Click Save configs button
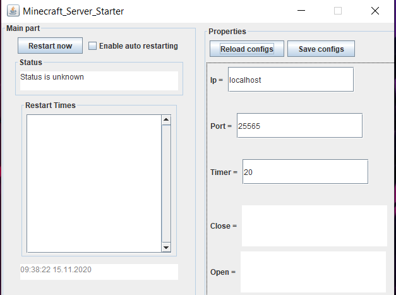Image resolution: width=396 pixels, height=295 pixels. click(321, 49)
